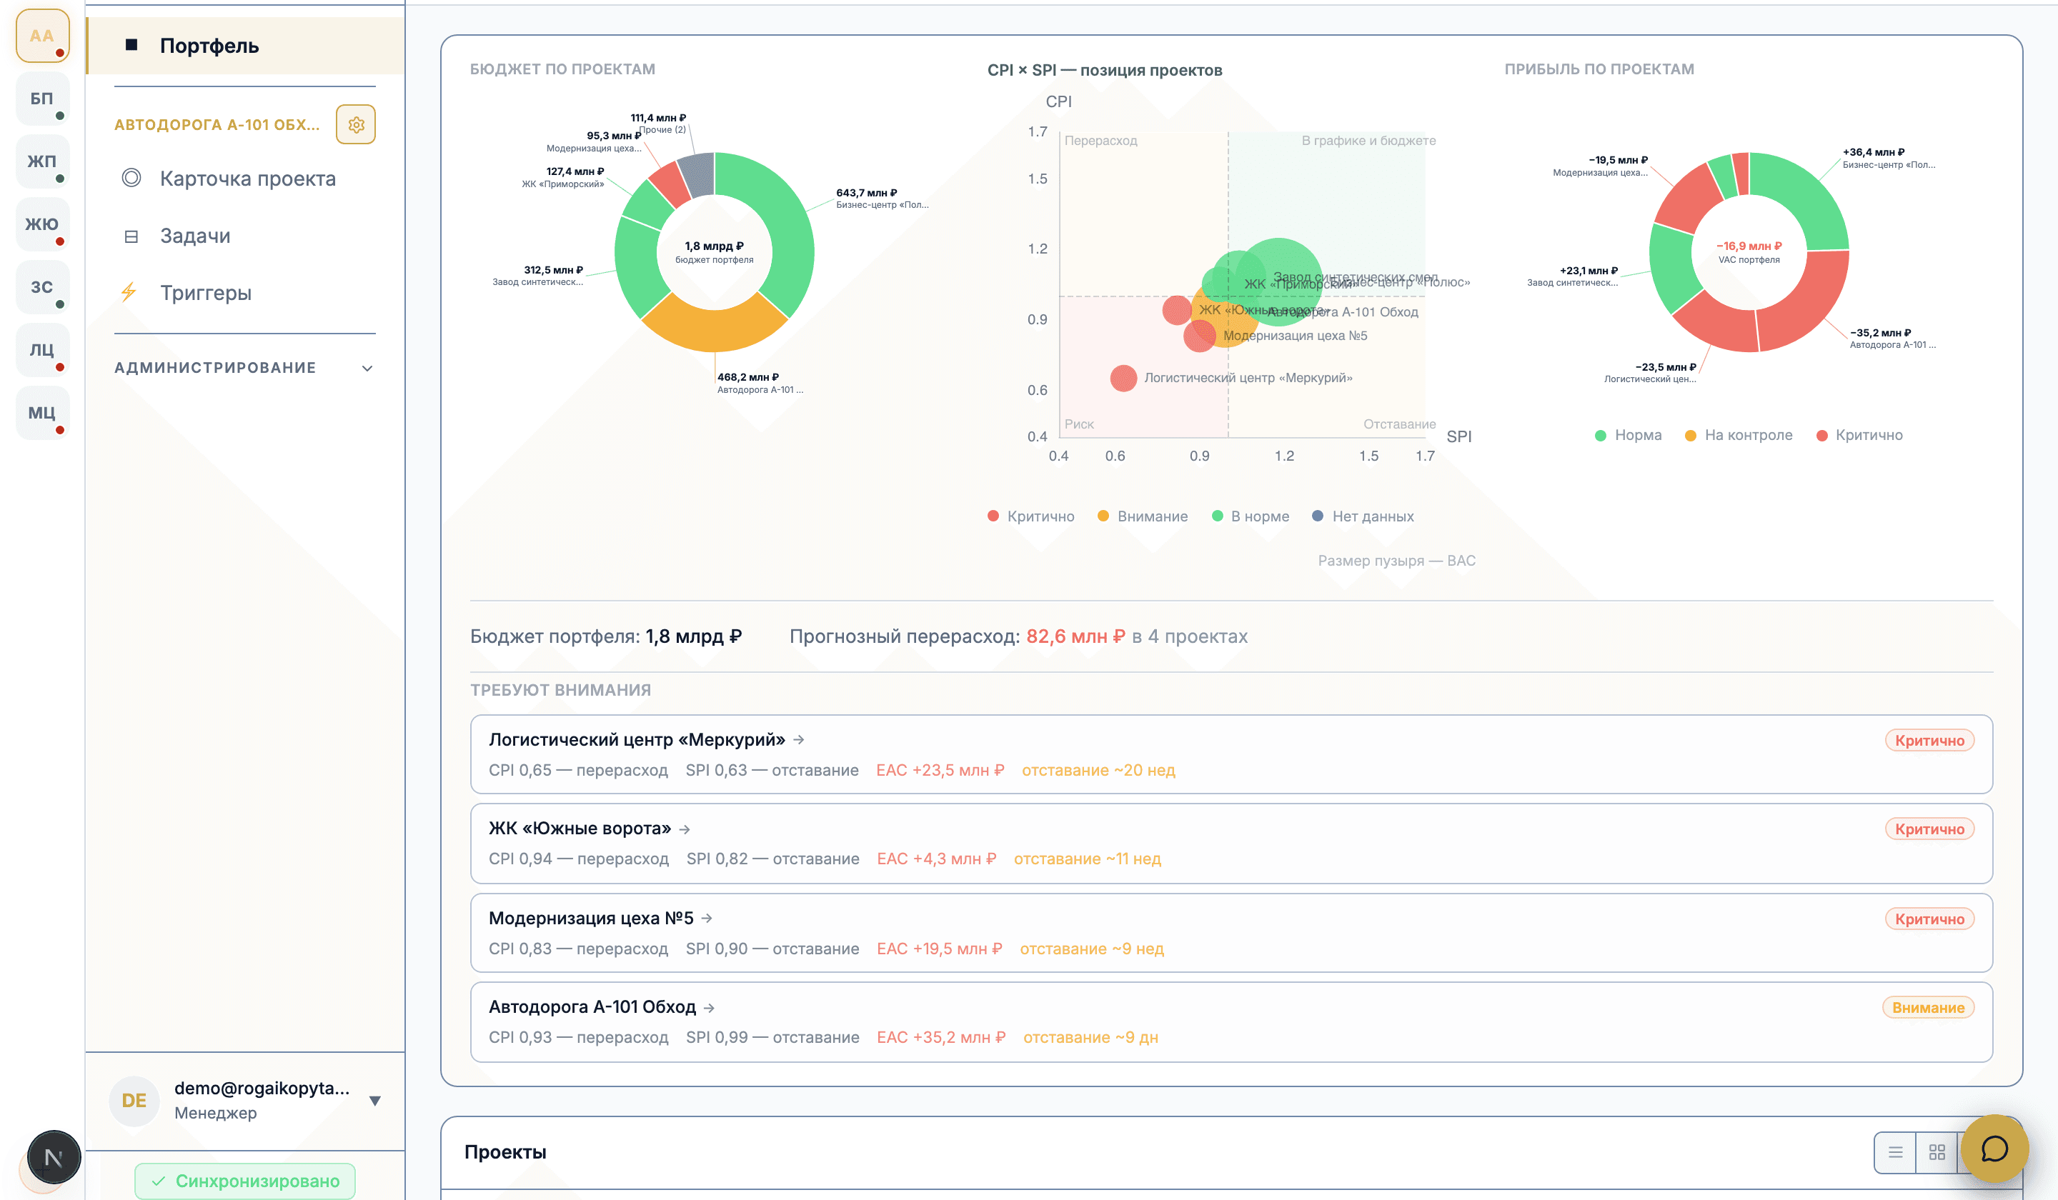Open ЖК «Южные ворота» project link
Screen dimensions: 2058x1200
click(x=580, y=829)
